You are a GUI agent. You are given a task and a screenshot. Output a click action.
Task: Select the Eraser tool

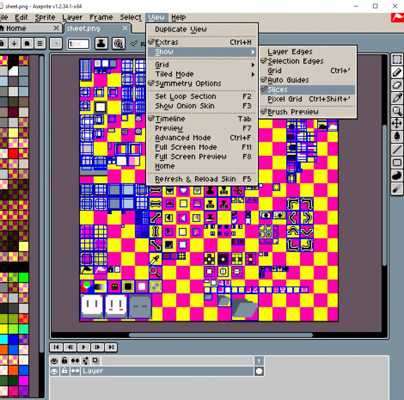tap(397, 85)
